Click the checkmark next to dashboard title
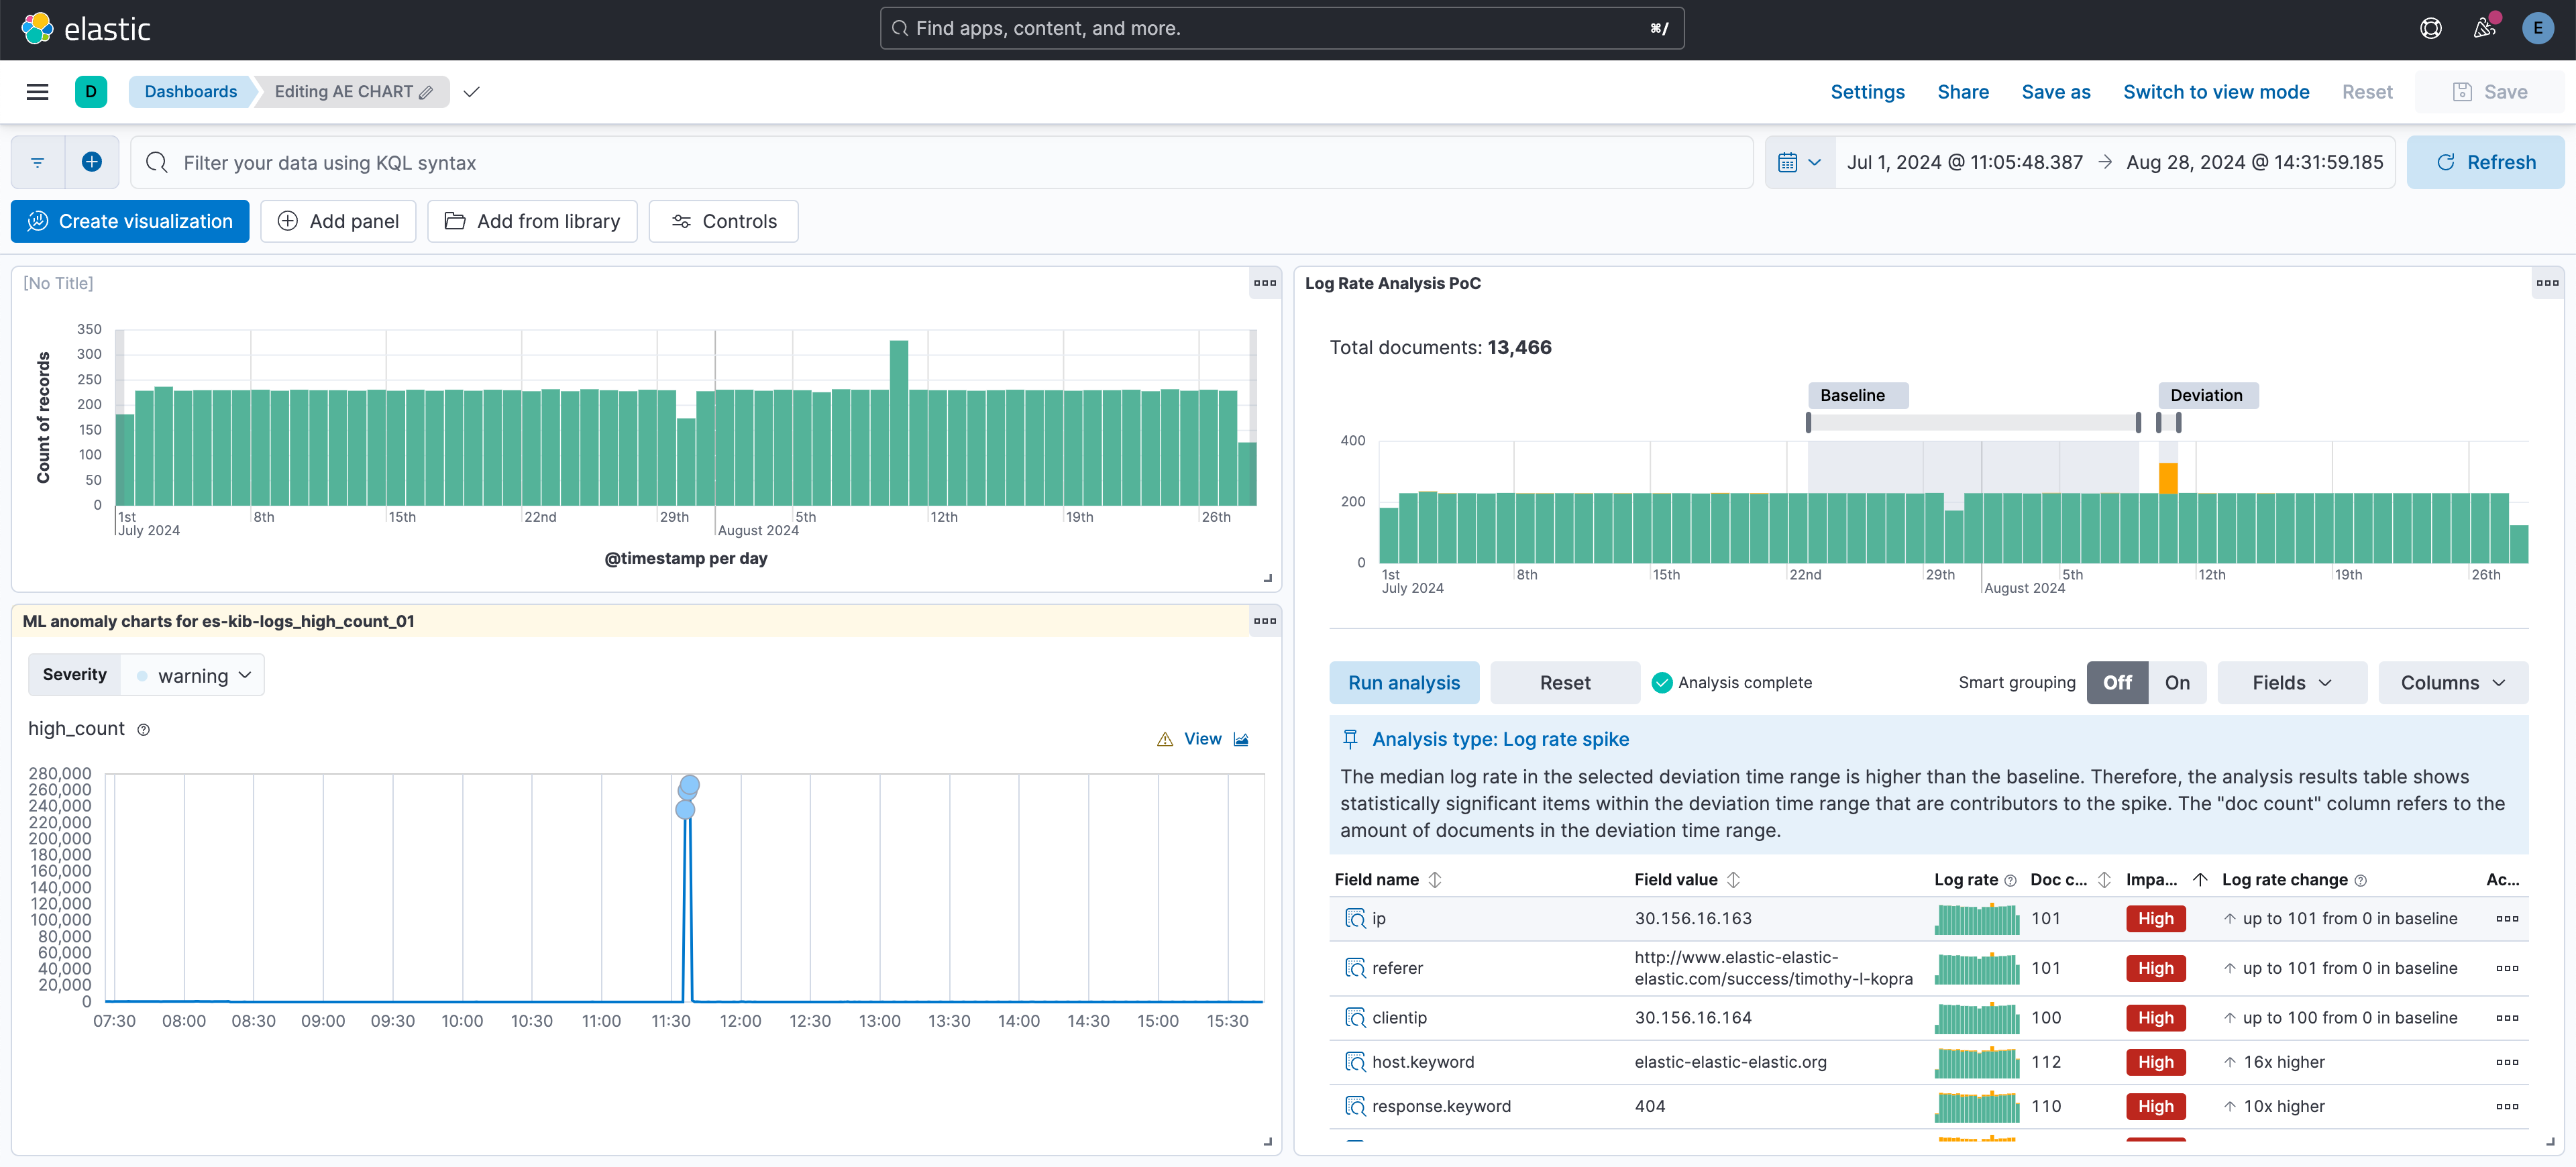This screenshot has width=2576, height=1167. tap(472, 92)
